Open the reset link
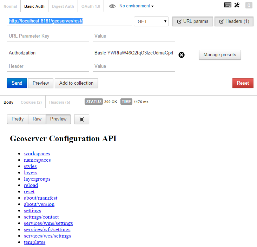 pos(29,192)
